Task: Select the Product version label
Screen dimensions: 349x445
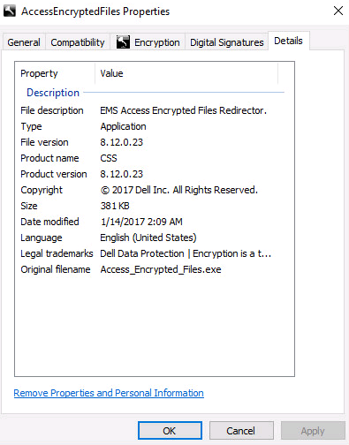Action: coord(54,174)
